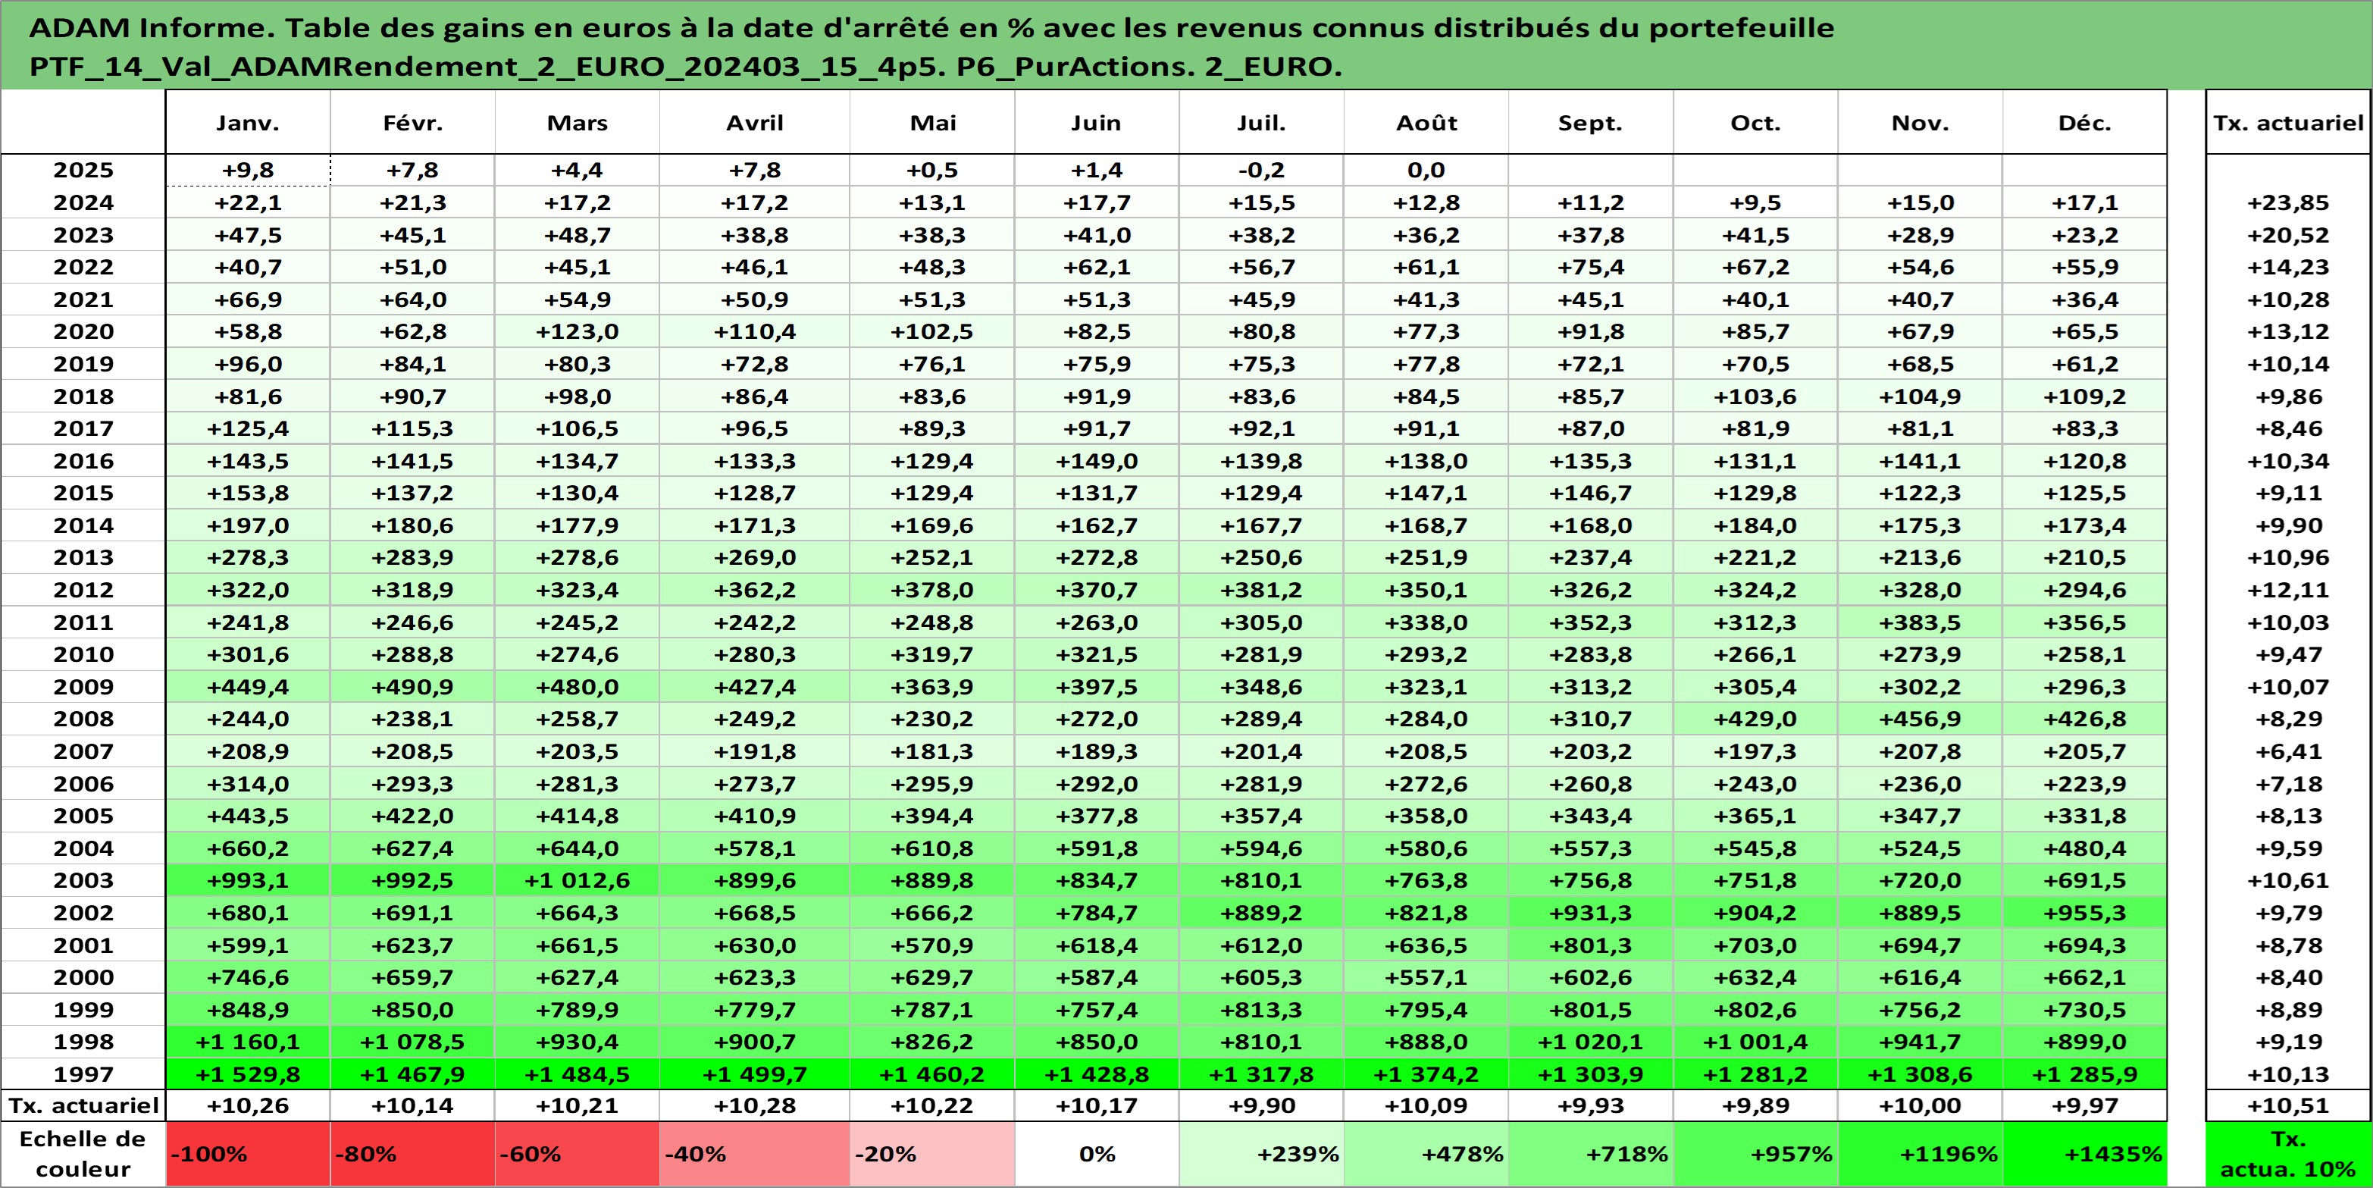The image size is (2373, 1188).
Task: Click the +383,5 cell in 2011 row
Action: click(1921, 622)
